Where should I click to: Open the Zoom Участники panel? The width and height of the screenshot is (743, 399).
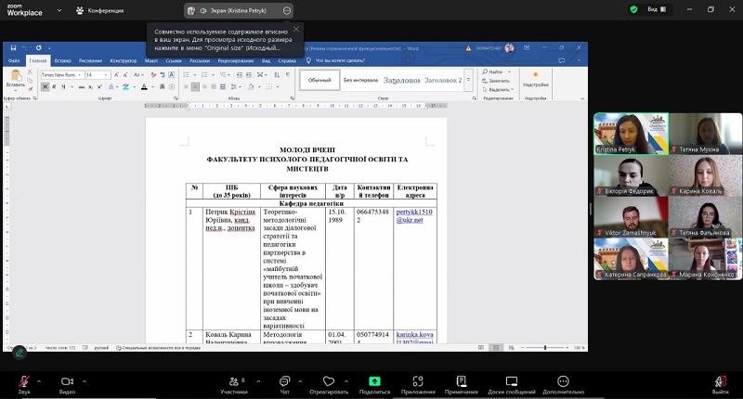pos(234,385)
